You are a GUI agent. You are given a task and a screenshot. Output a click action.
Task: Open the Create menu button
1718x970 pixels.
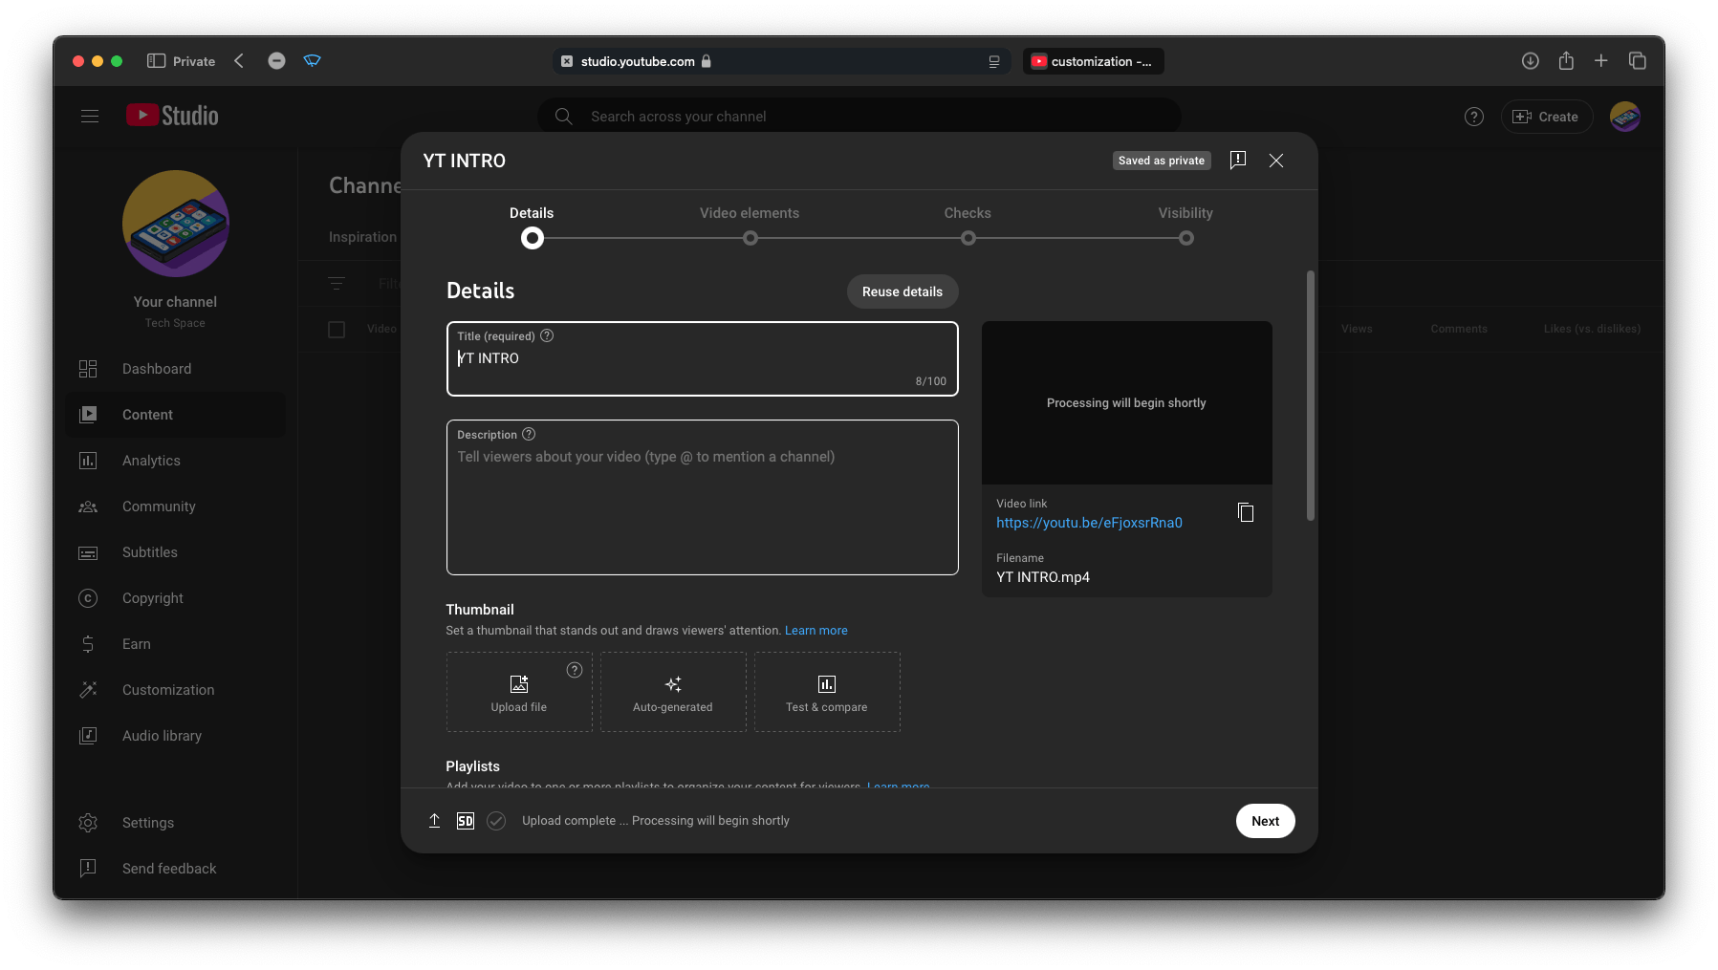tap(1546, 117)
